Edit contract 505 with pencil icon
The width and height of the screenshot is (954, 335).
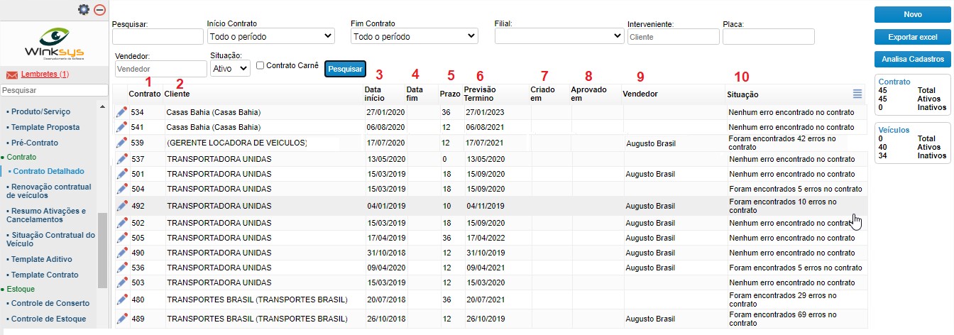click(121, 238)
